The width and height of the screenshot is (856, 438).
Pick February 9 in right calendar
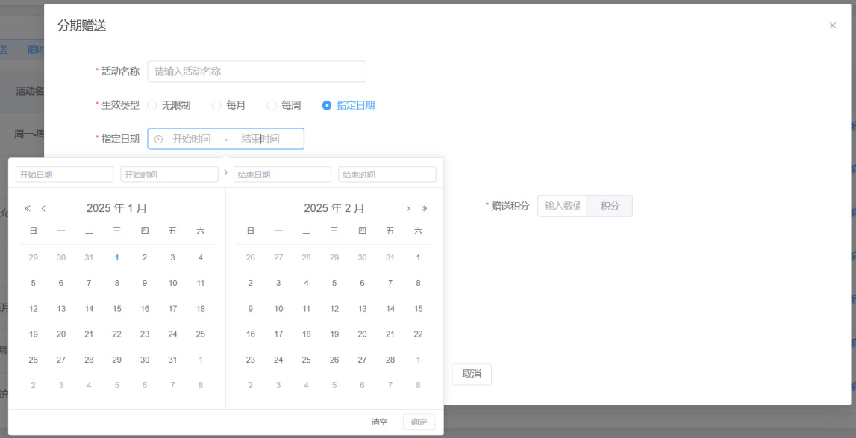251,309
